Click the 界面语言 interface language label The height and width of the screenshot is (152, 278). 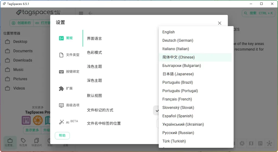94,38
